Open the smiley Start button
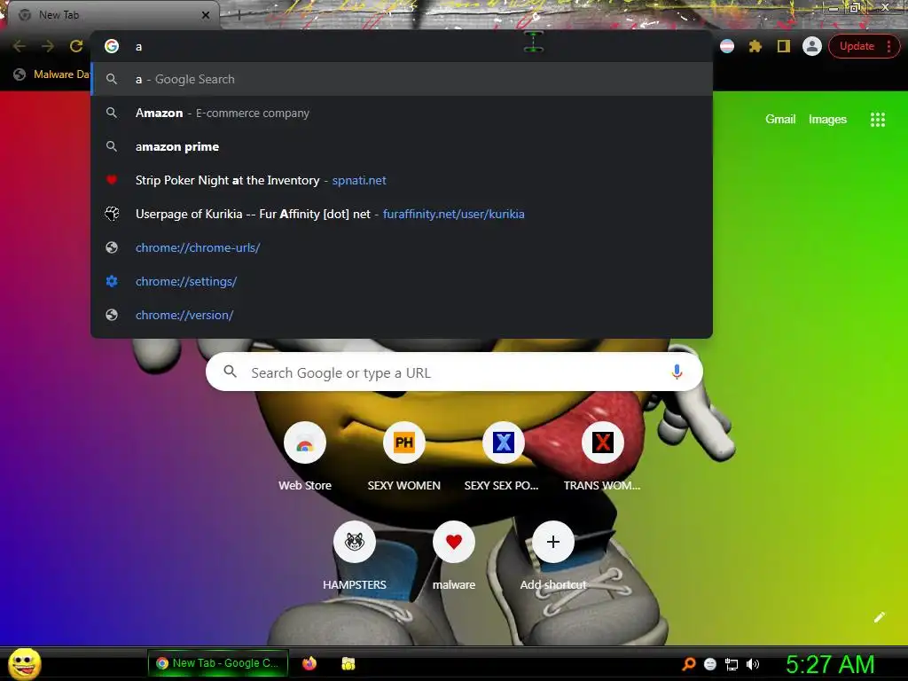 coord(25,663)
